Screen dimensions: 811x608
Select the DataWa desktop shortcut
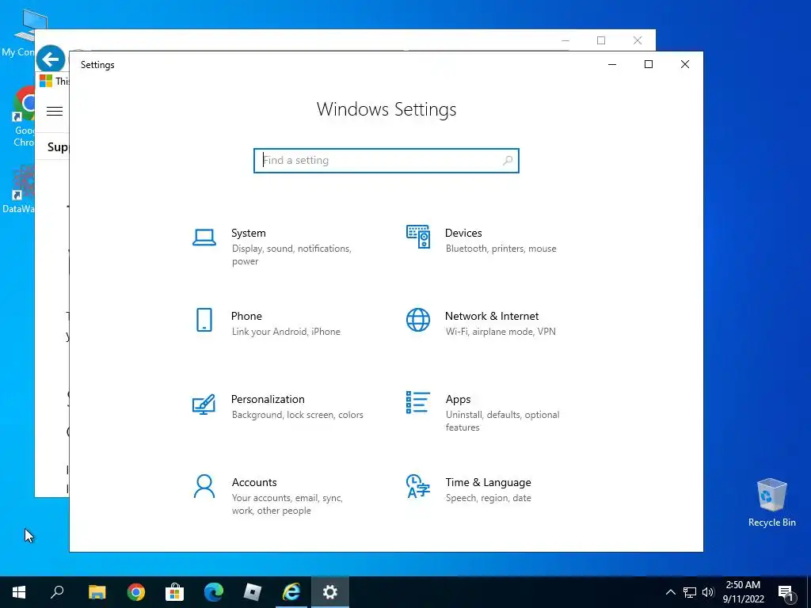point(18,189)
